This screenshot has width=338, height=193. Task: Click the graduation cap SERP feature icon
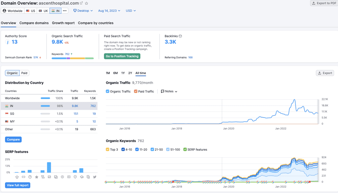pos(82,177)
